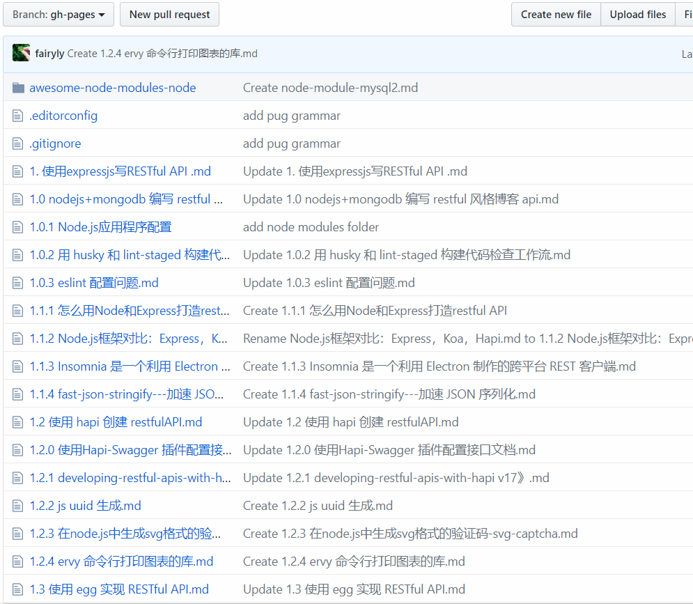
Task: Open the '1.0.3 eslint 配置问题.md' file
Action: coord(94,283)
